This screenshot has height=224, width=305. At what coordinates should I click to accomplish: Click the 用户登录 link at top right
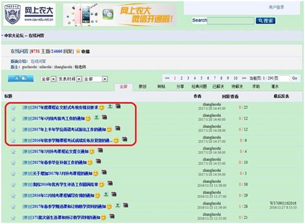pos(276,7)
